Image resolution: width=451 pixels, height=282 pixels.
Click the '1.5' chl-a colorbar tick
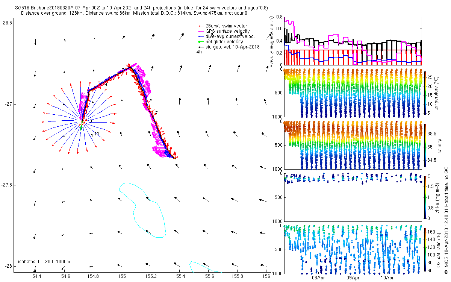point(431,186)
